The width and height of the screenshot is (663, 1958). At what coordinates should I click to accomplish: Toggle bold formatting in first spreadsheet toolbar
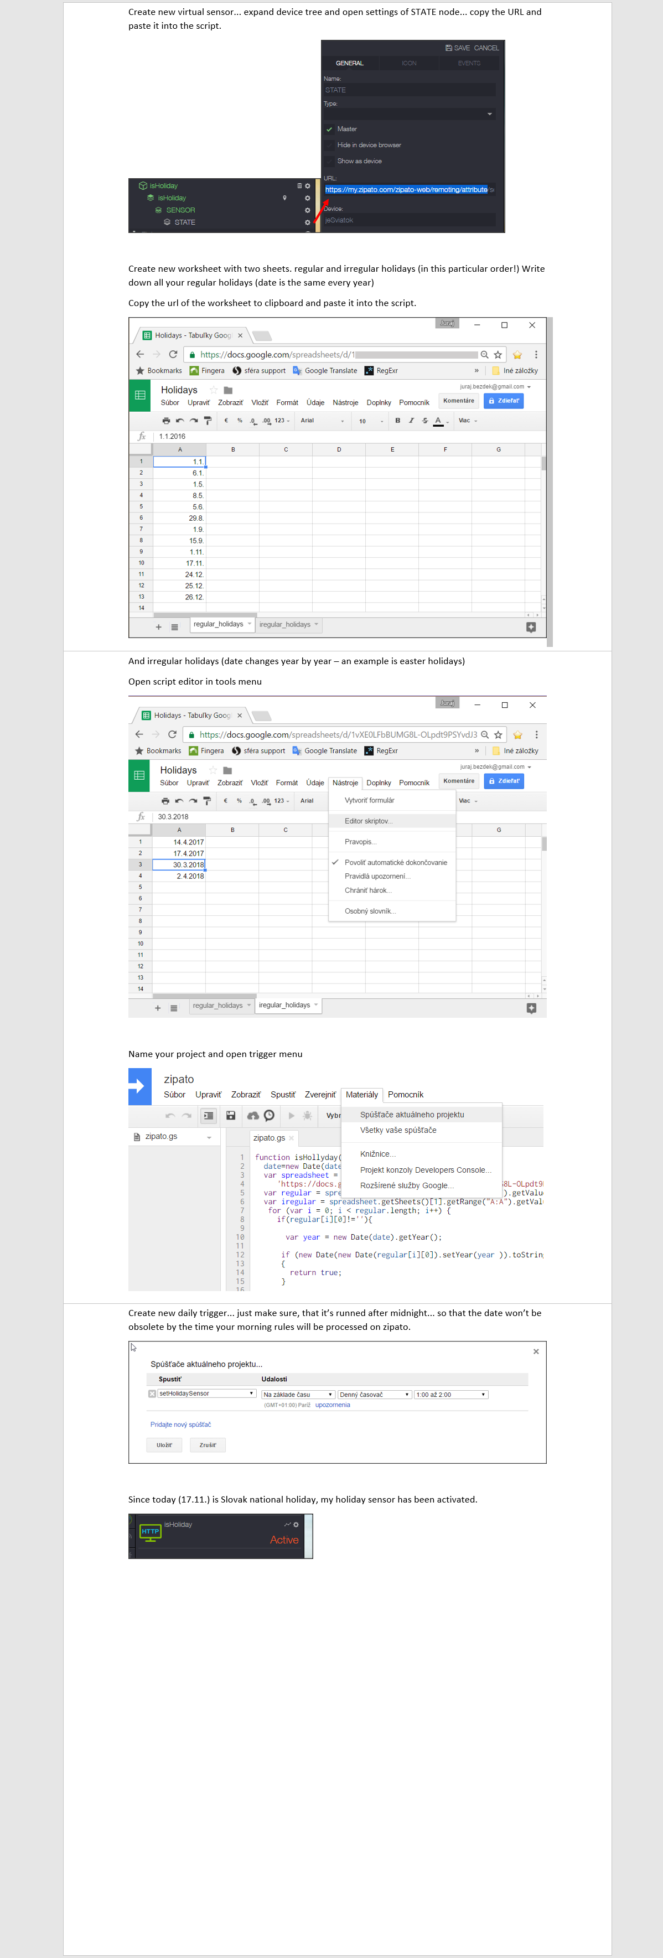coord(398,421)
